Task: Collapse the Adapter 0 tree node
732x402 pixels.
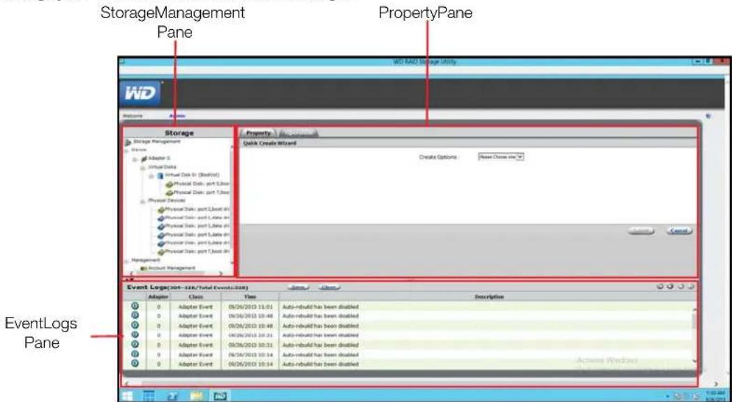Action: [135, 158]
